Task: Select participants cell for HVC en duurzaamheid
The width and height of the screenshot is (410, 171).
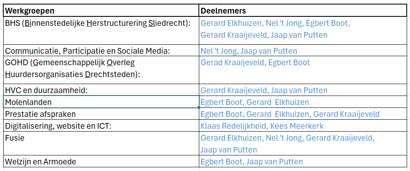Action: click(303, 90)
